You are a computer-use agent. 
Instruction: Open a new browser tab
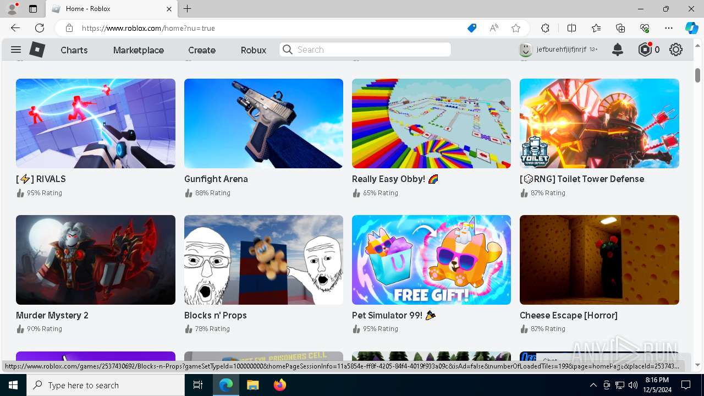(x=188, y=9)
